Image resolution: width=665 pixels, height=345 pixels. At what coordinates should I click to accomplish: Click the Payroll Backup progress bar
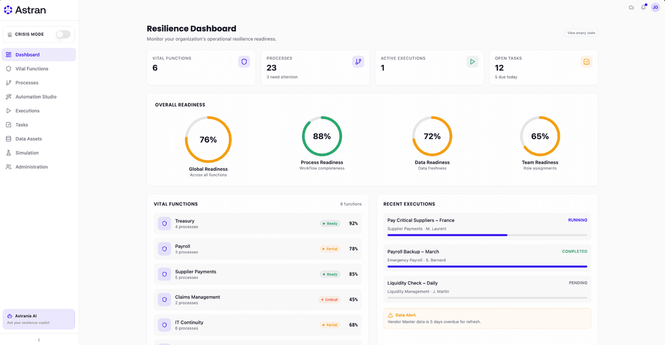[x=487, y=266]
